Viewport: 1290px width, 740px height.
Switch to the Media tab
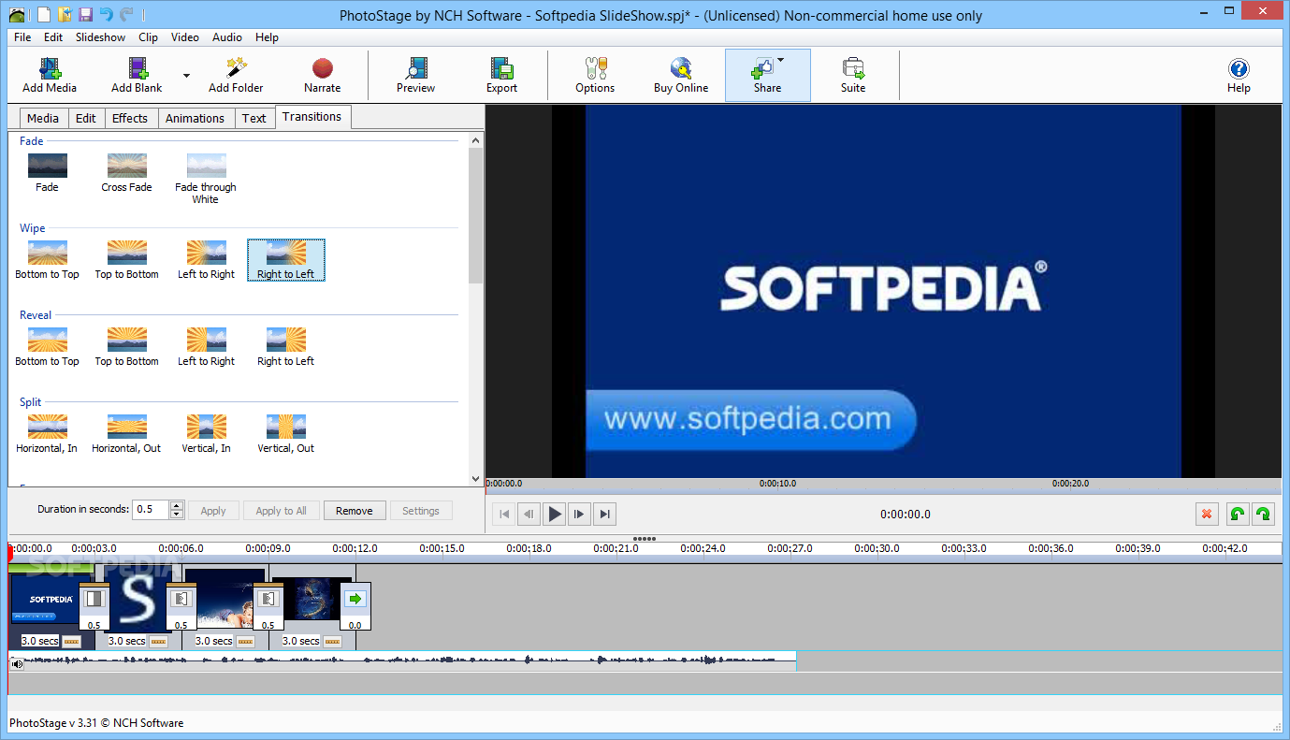(x=43, y=118)
